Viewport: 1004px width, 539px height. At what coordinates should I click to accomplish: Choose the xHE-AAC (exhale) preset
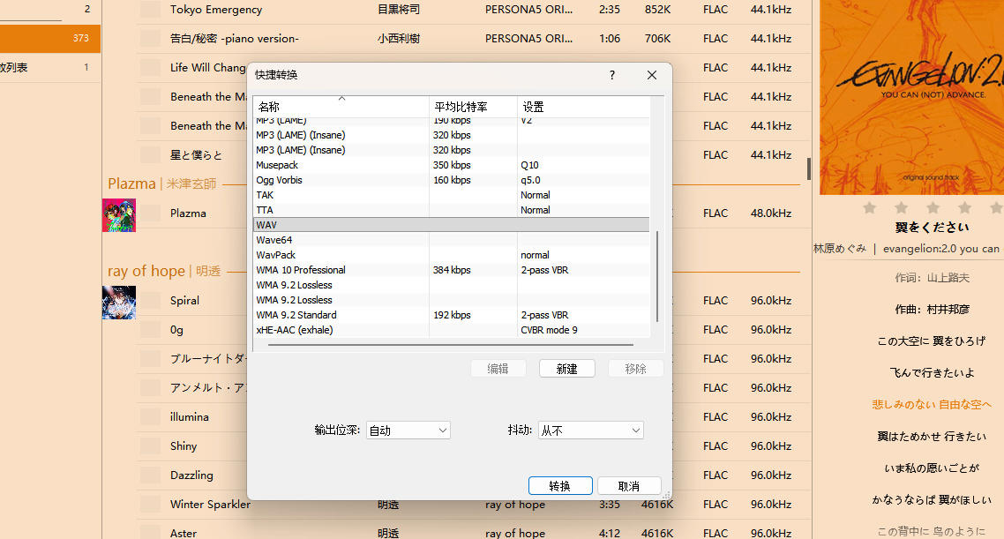pos(452,330)
